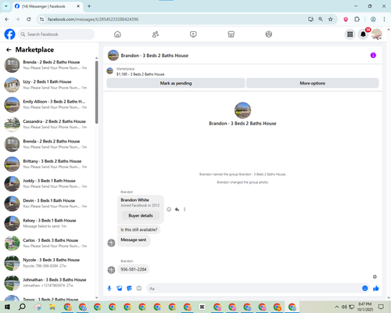Click the 'Is this still available?' message

point(139,230)
